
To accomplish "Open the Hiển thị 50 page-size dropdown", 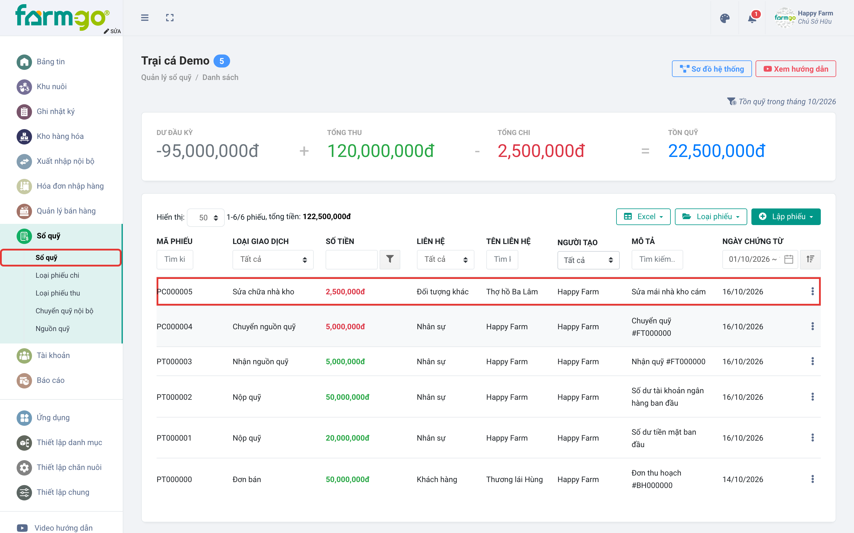I will [x=206, y=218].
